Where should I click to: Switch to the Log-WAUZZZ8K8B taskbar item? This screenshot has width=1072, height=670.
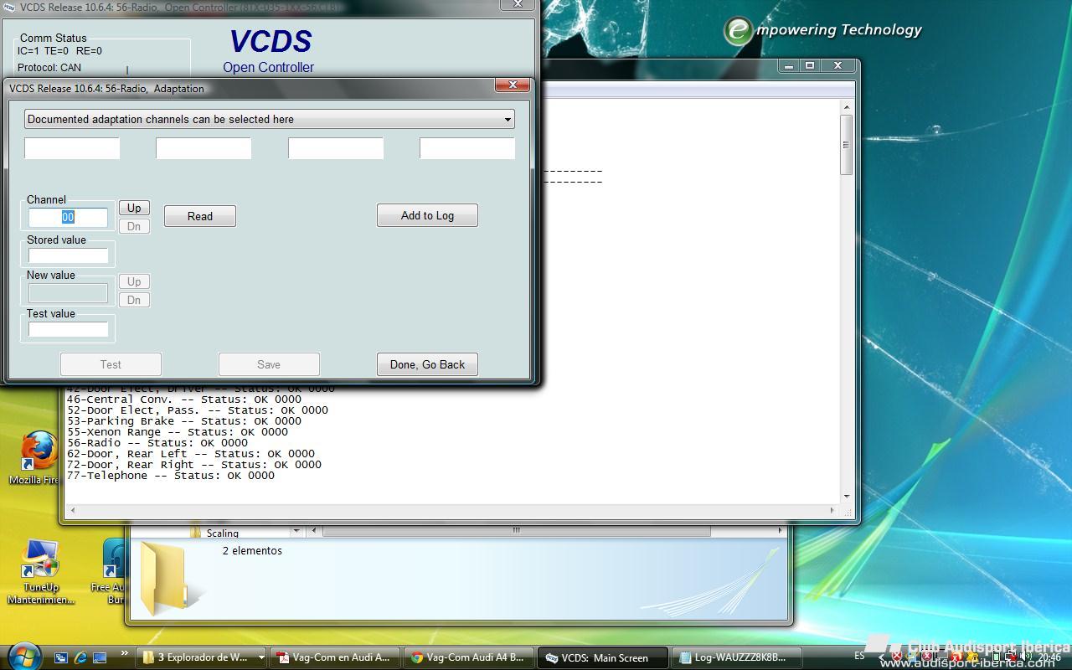(x=737, y=657)
